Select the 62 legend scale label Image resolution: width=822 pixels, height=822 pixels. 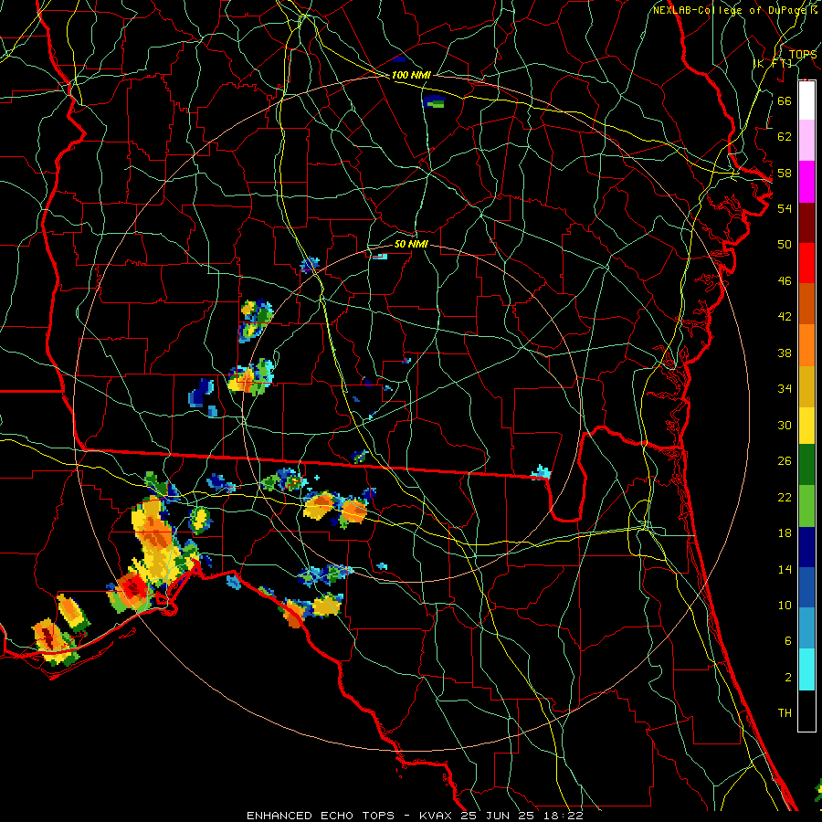click(x=785, y=137)
